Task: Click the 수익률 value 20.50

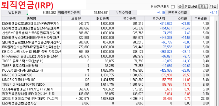Action: pos(187,75)
